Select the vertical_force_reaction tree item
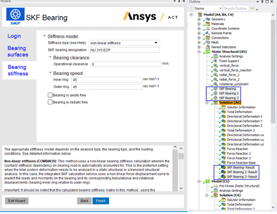This screenshot has width=277, height=214. 235,70
